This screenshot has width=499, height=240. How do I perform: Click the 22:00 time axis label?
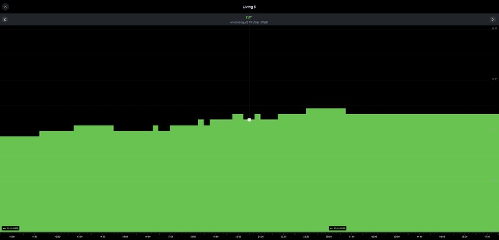pyautogui.click(x=283, y=236)
